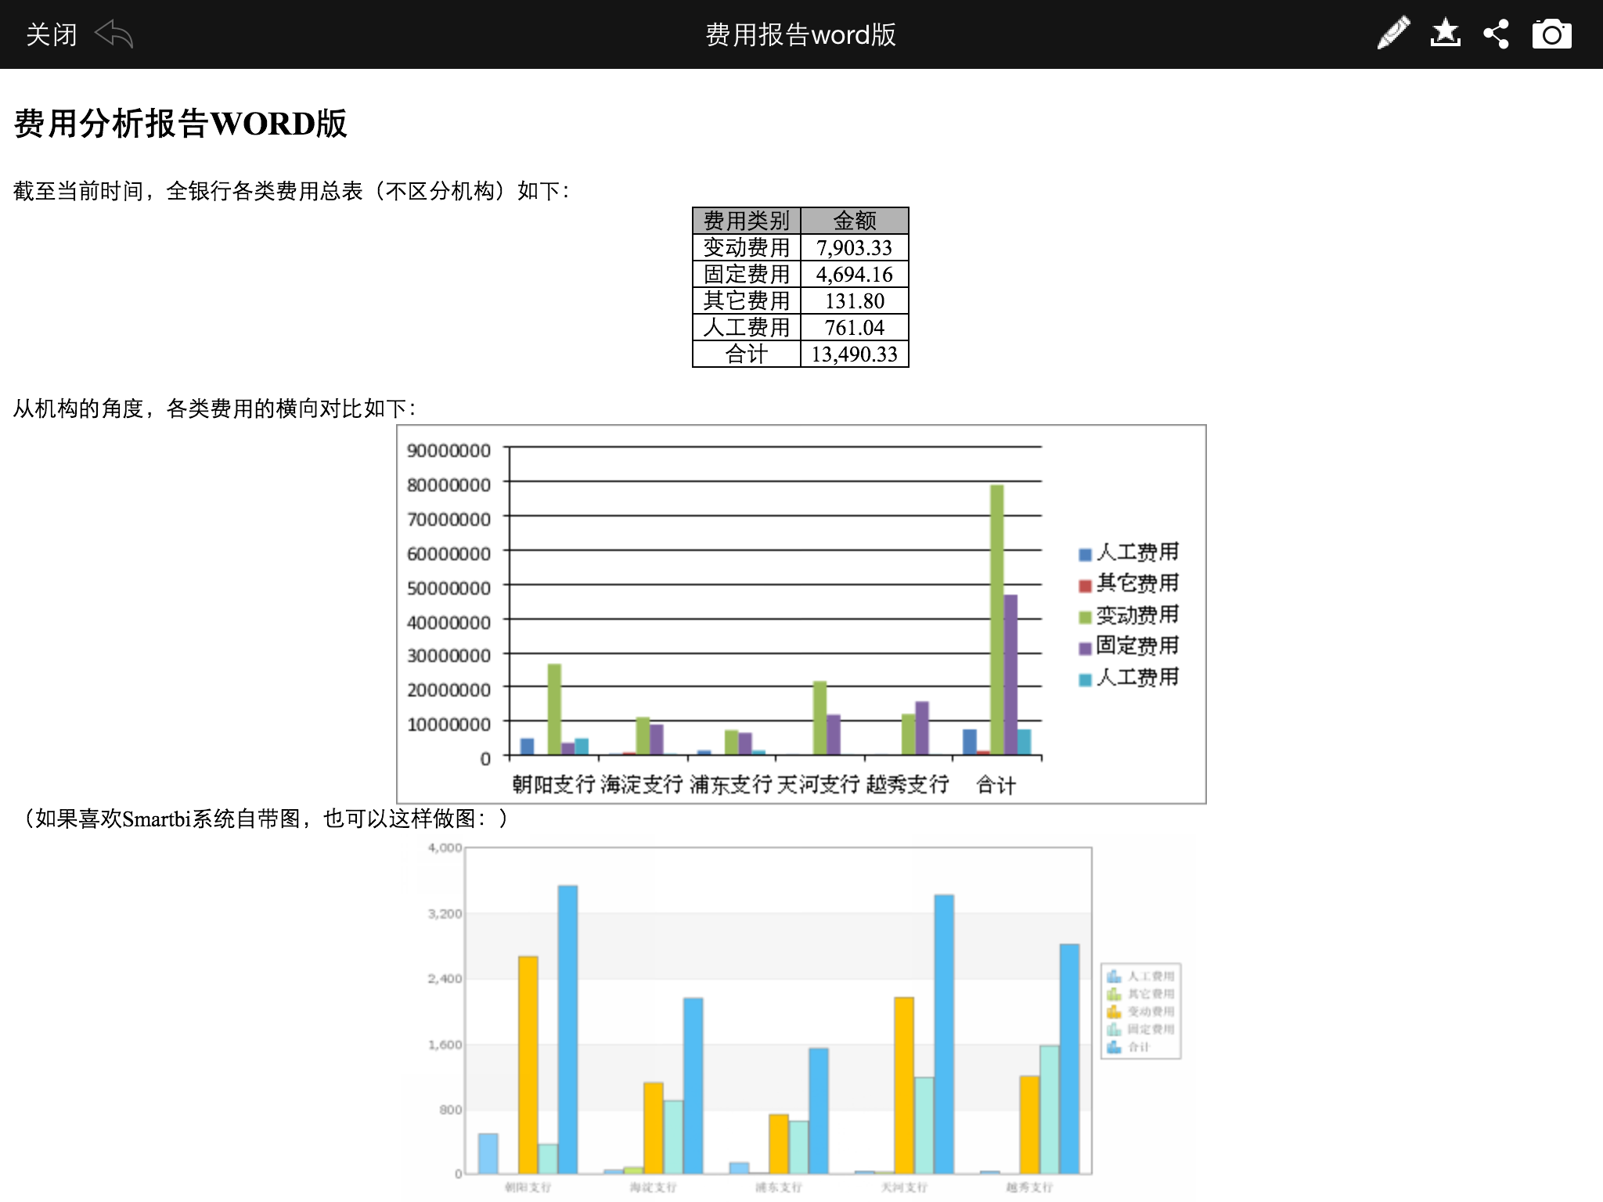Open sharing options via the share icon
1603x1202 pixels.
[x=1497, y=33]
